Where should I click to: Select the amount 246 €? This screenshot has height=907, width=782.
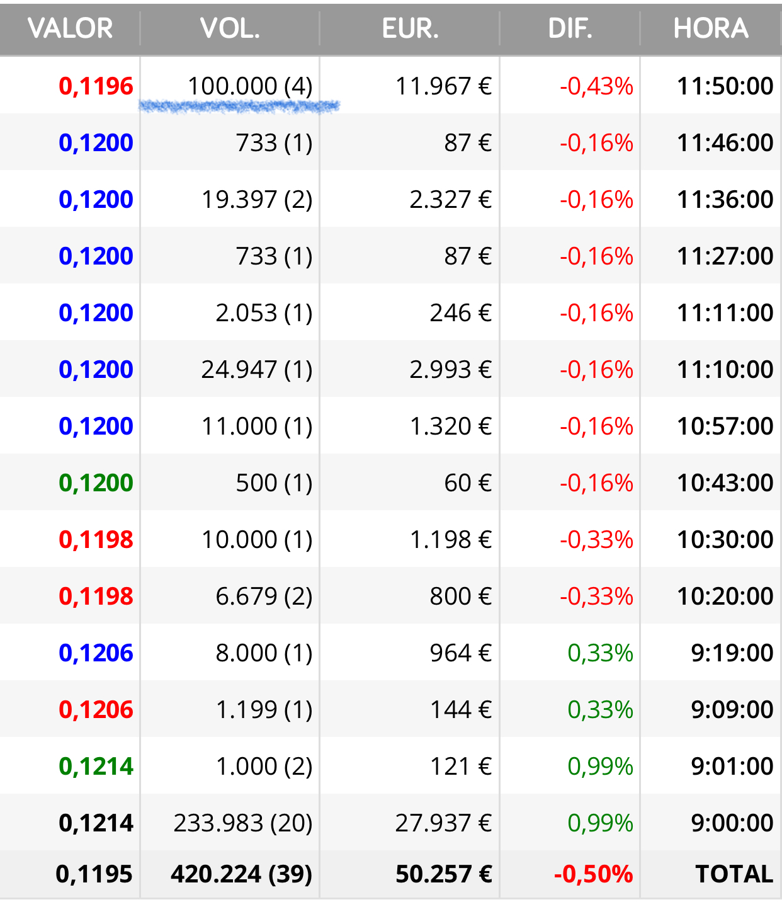(461, 313)
